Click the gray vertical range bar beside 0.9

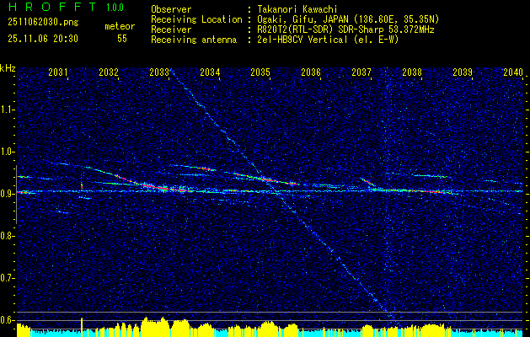click(x=16, y=195)
